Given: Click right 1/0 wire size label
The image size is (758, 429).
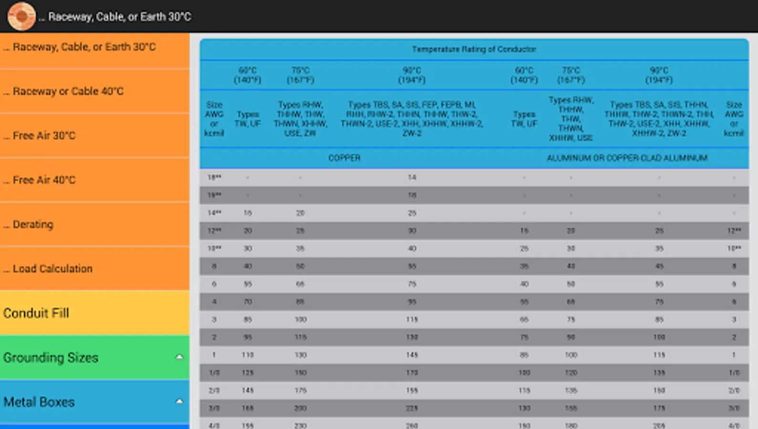Looking at the screenshot, I should (x=734, y=373).
